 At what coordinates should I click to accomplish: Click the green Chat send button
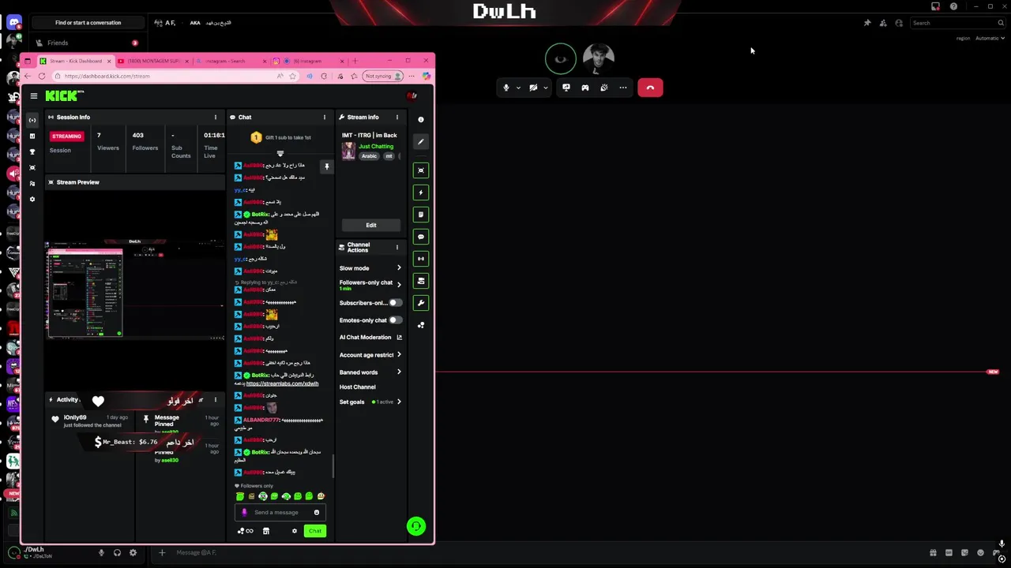[x=314, y=531]
